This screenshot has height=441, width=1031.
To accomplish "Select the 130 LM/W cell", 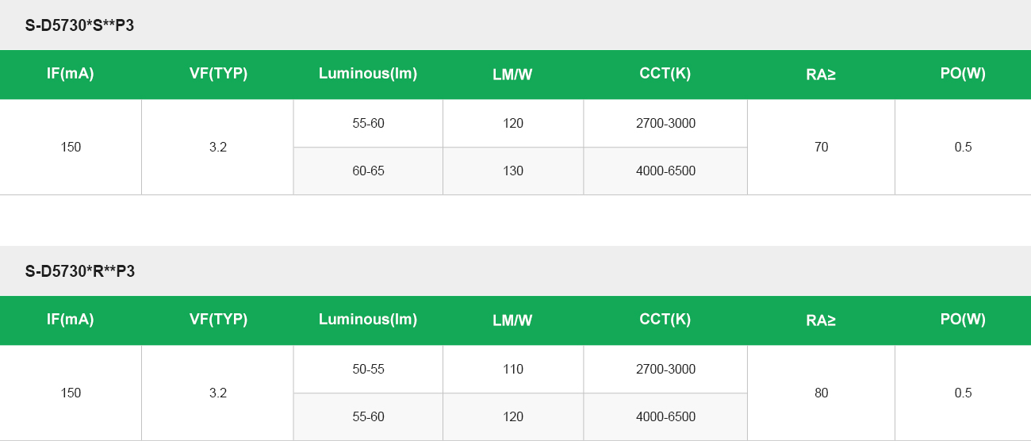I will [x=513, y=171].
